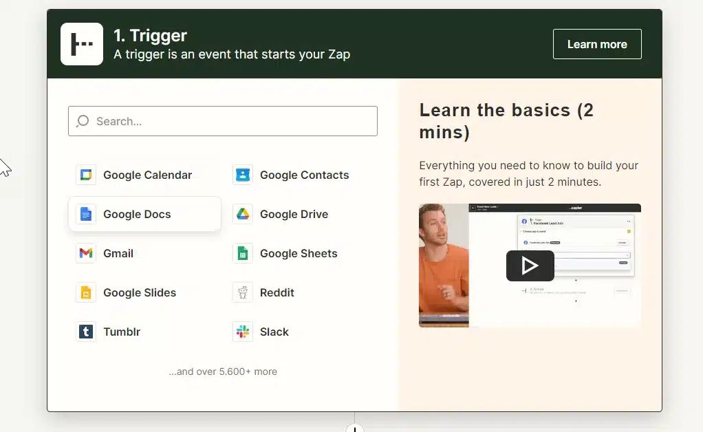The width and height of the screenshot is (703, 432).
Task: Choose the Google Docs icon
Action: (86, 214)
